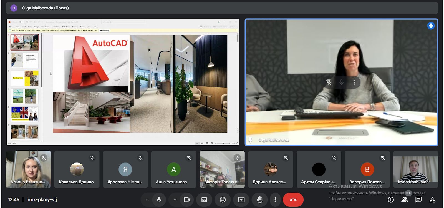Click the hmx-pkmy-vij meeting code

point(42,200)
